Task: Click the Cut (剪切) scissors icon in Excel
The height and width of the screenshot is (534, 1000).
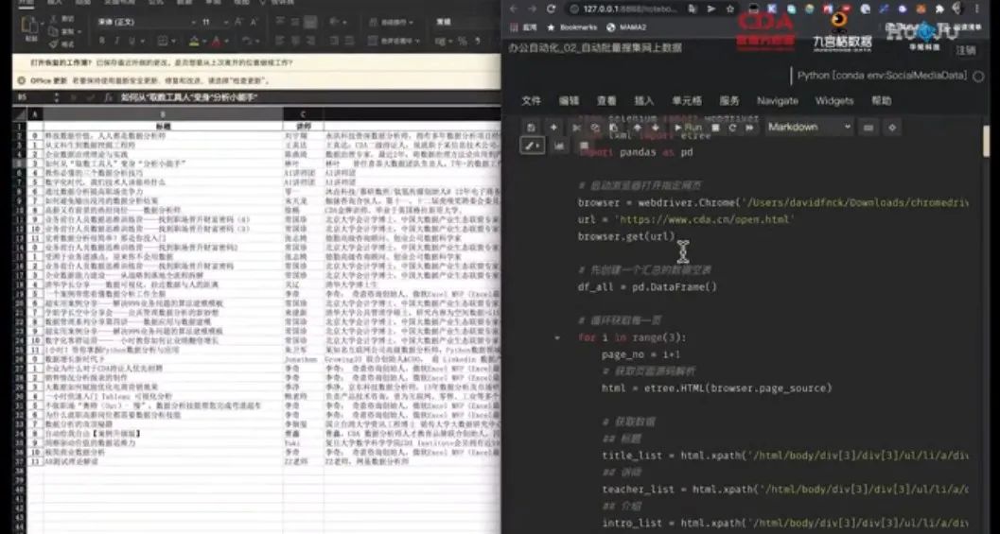Action: click(53, 20)
